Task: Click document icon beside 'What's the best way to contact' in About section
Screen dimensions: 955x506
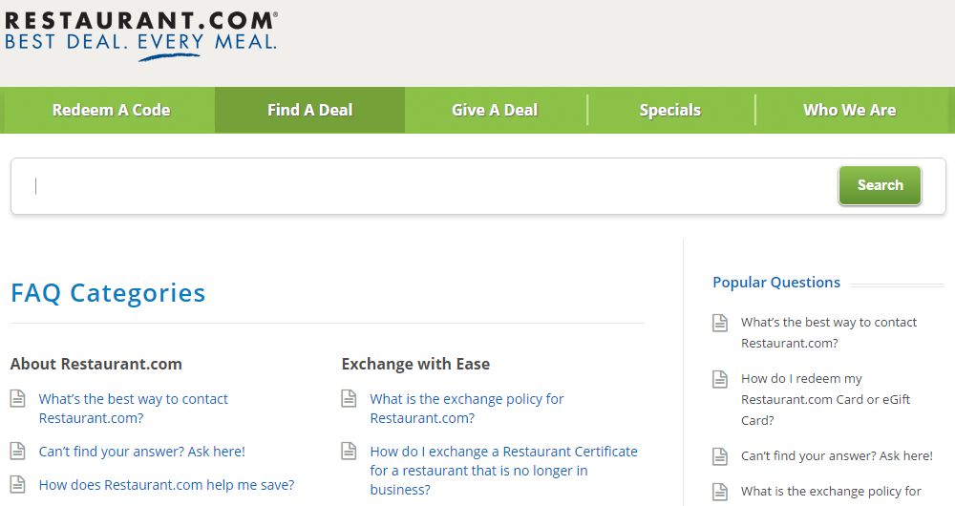Action: click(x=17, y=399)
